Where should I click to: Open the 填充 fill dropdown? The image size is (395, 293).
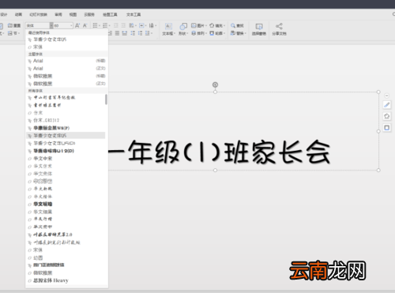point(217,25)
